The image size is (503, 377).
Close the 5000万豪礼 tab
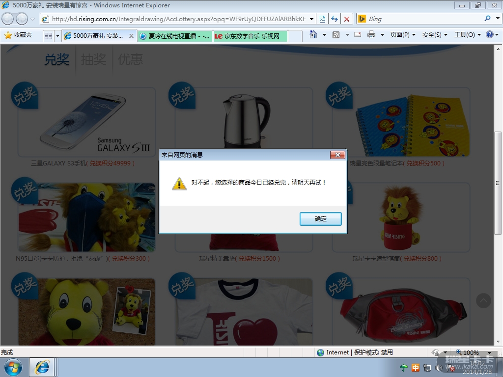(131, 36)
